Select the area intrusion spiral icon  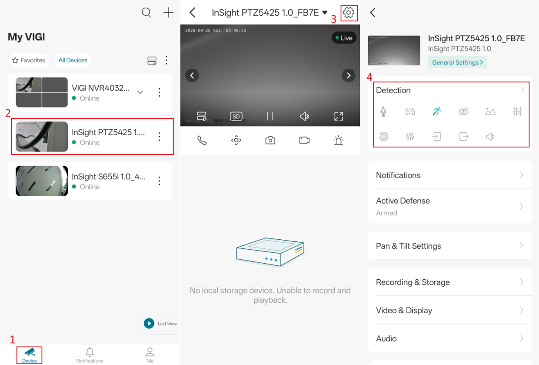coord(383,137)
